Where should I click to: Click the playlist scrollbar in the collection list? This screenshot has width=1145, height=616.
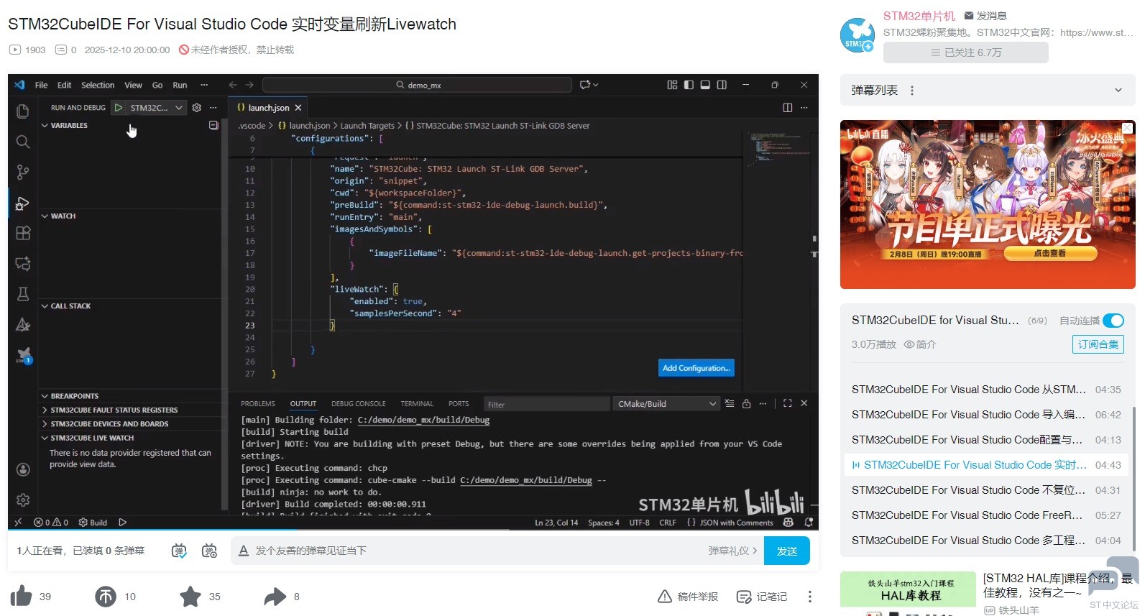(1133, 479)
